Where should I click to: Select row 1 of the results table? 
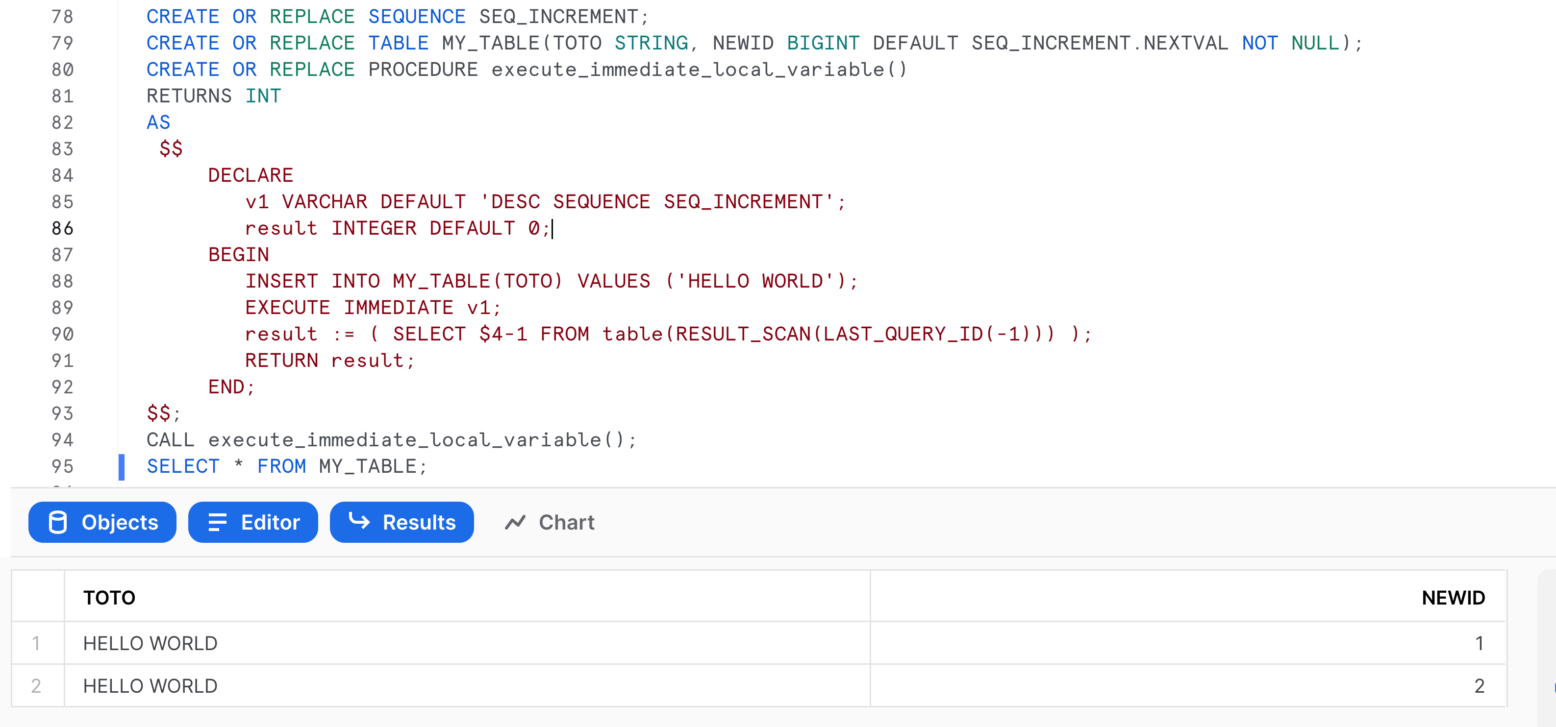[x=37, y=642]
